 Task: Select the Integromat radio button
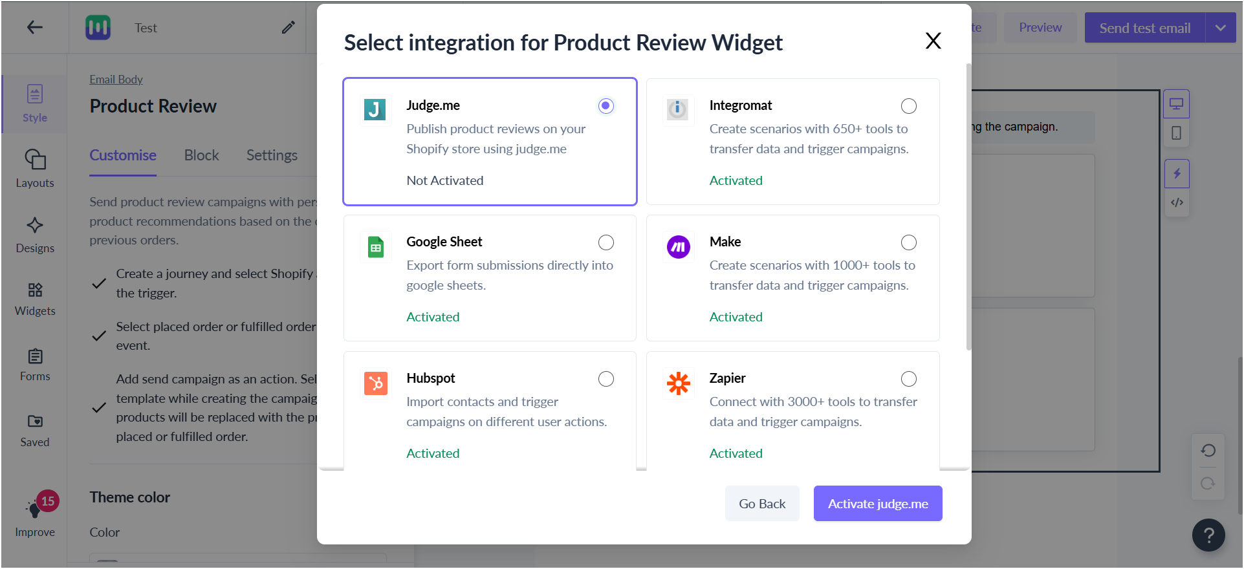tap(908, 105)
